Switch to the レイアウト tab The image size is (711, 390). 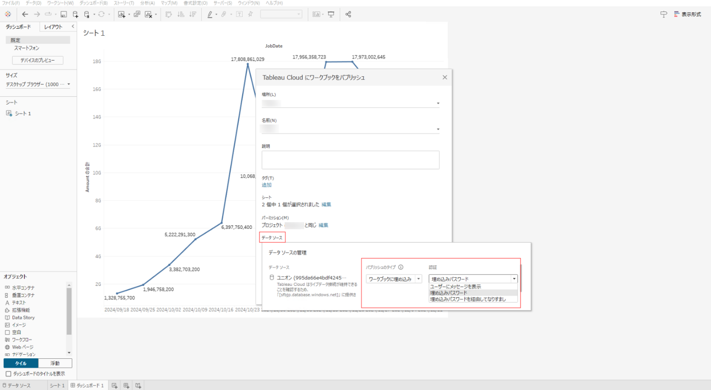tap(53, 27)
